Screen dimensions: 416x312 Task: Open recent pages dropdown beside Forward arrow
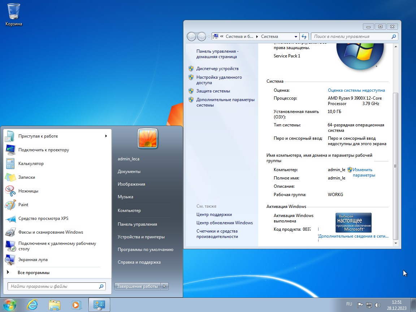tap(209, 36)
